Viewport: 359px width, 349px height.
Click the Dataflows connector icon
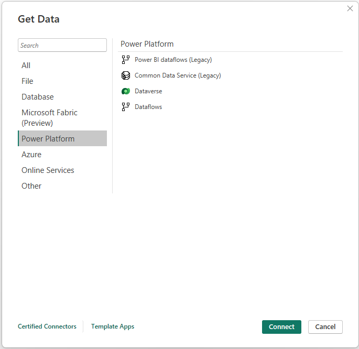125,107
